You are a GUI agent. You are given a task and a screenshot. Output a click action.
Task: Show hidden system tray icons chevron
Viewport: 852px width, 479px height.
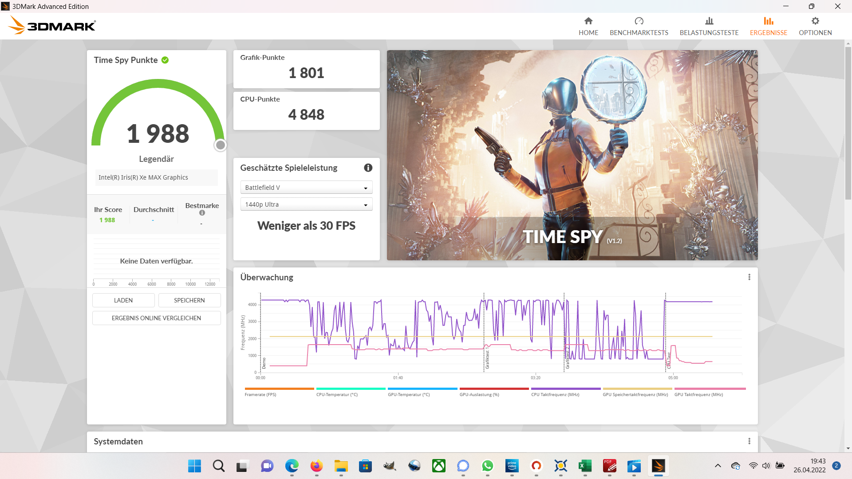click(x=718, y=466)
